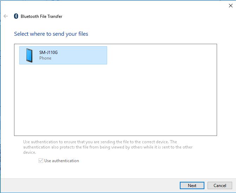Click the Bluetooth File Transfer title text
Viewport: 236px width, 193px height.
coord(41,16)
